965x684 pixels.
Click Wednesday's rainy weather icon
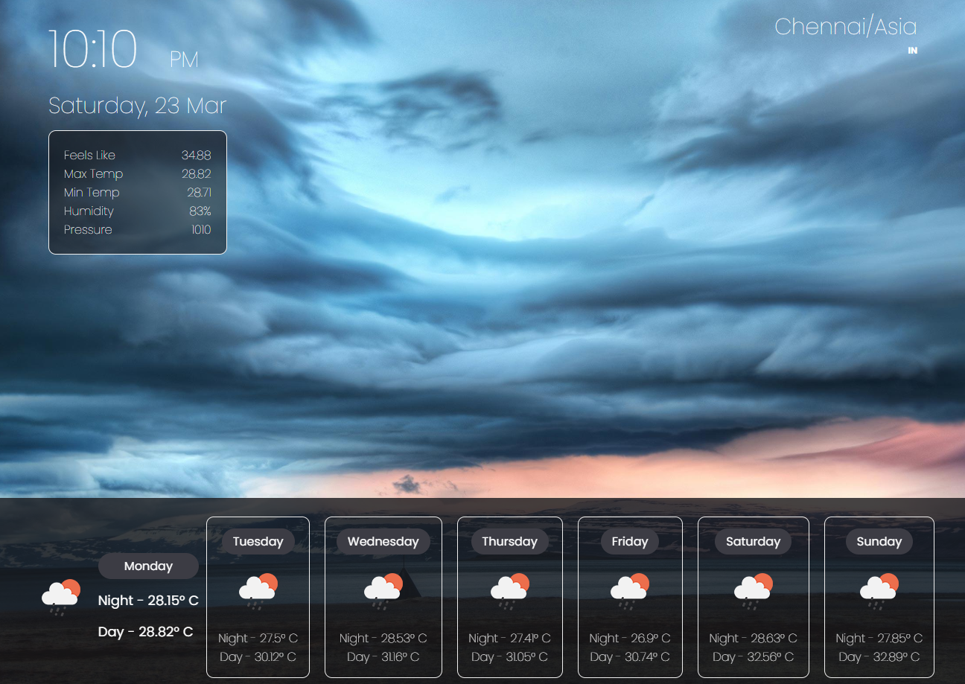[x=383, y=588]
